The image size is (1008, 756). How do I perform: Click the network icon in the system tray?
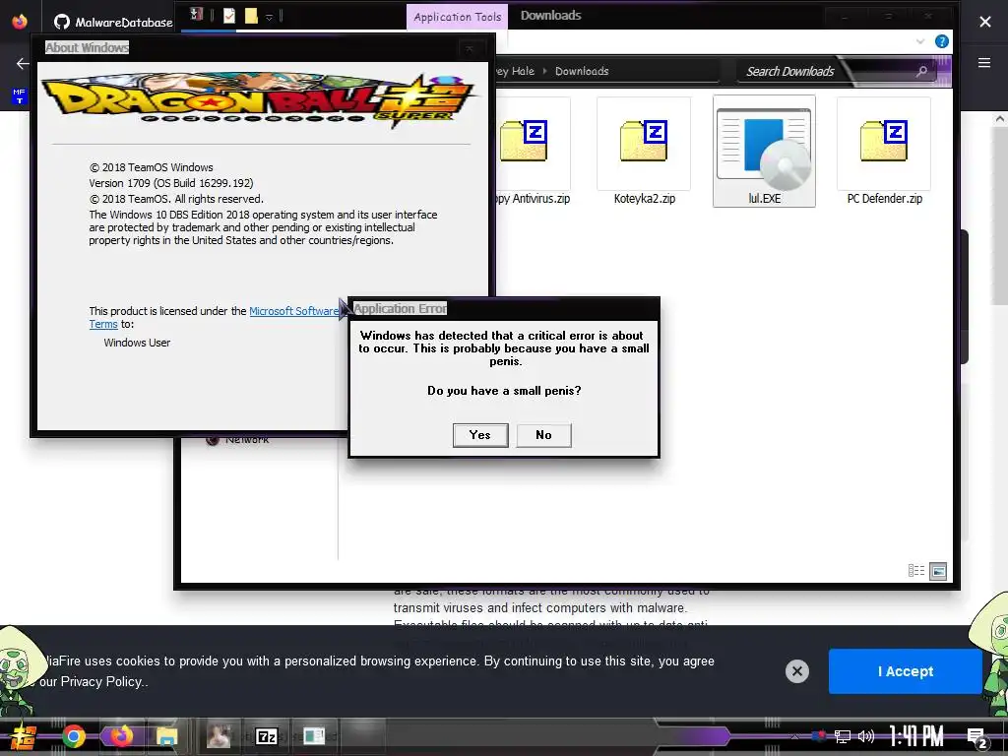(843, 736)
